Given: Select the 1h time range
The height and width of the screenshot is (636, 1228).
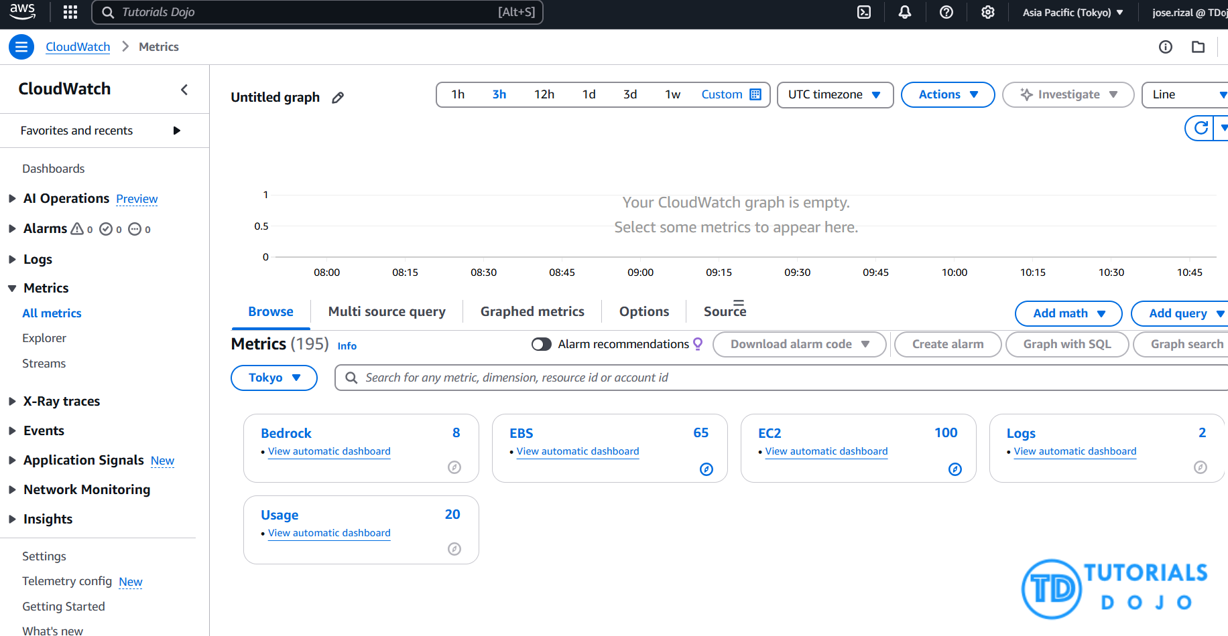Looking at the screenshot, I should coord(458,94).
